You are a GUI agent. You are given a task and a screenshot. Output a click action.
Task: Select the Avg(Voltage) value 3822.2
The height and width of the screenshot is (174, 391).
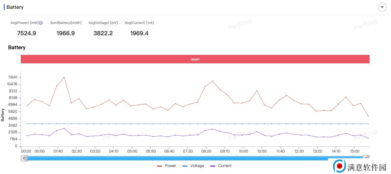[x=103, y=33]
